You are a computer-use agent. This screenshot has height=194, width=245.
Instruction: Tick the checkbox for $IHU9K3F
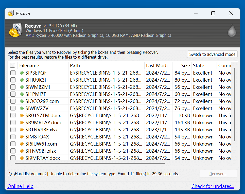pyautogui.click(x=13, y=80)
